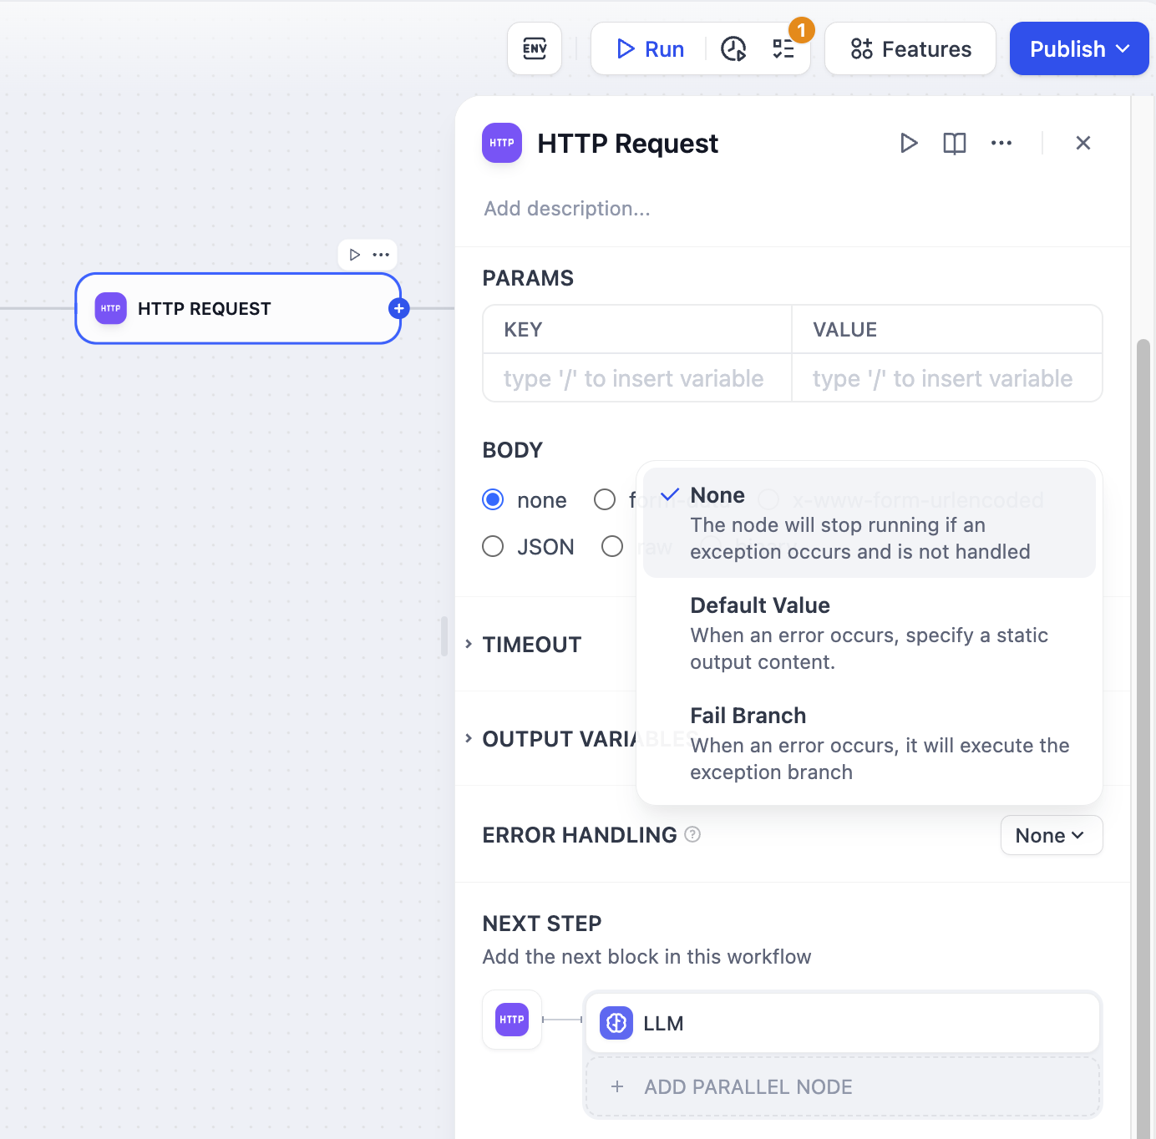Expand the TIMEOUT section
Image resolution: width=1156 pixels, height=1139 pixels.
point(531,645)
